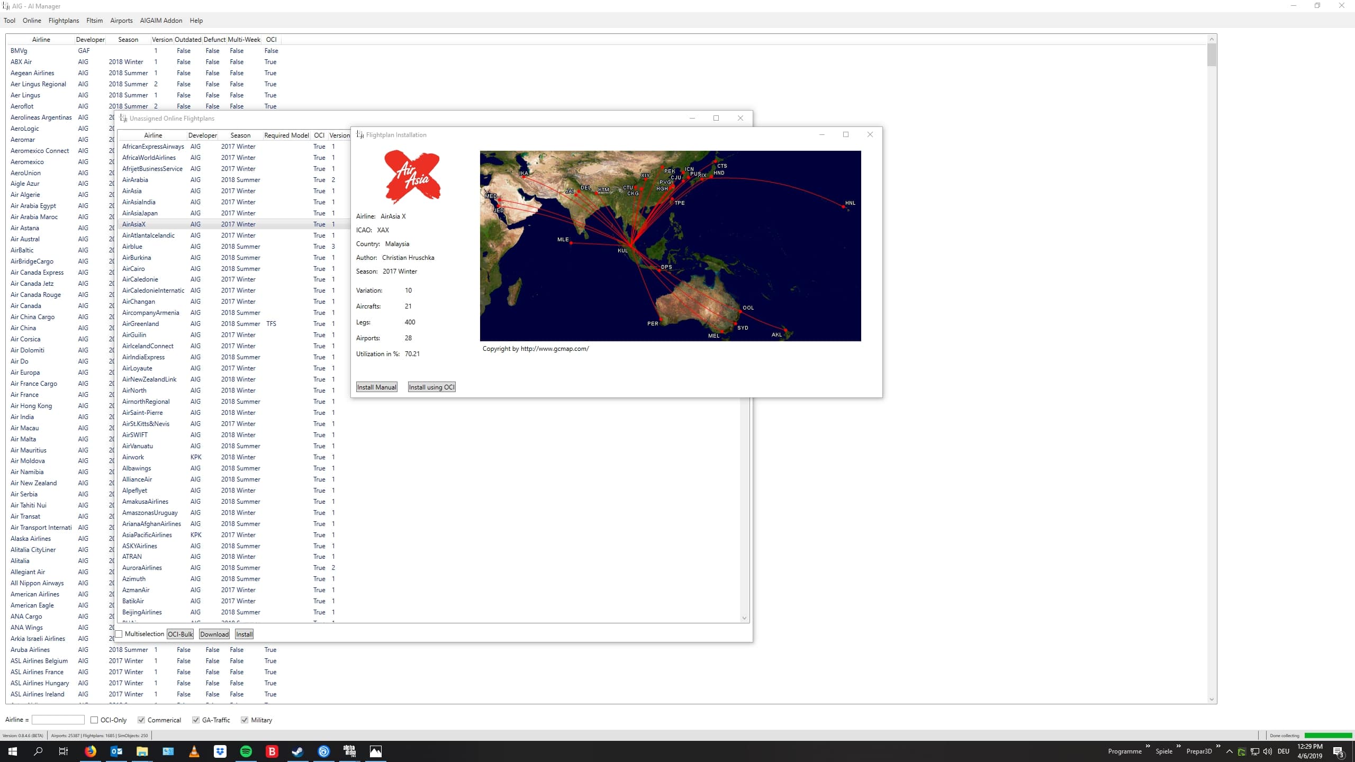Open Spotify from the taskbar
1355x762 pixels.
pyautogui.click(x=246, y=751)
